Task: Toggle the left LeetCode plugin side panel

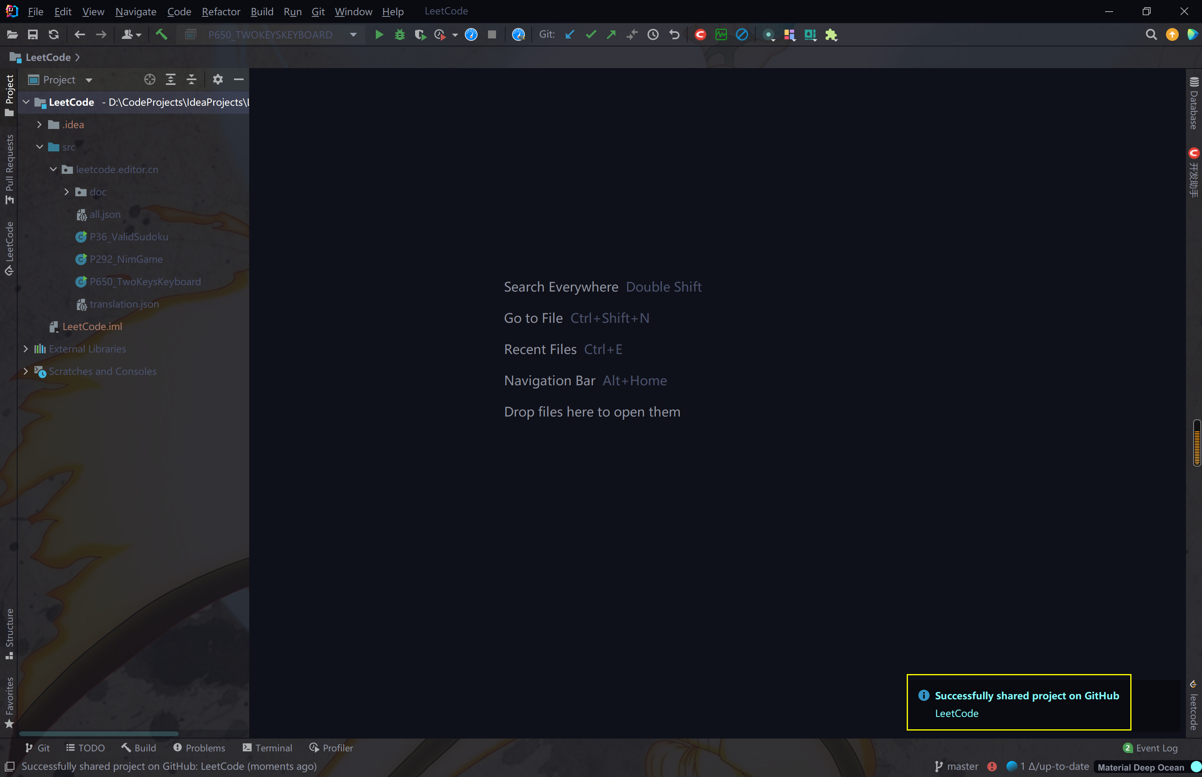Action: point(9,248)
